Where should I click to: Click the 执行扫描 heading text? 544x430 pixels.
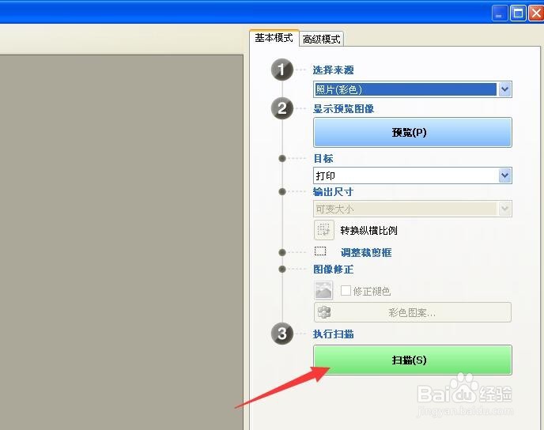click(333, 334)
